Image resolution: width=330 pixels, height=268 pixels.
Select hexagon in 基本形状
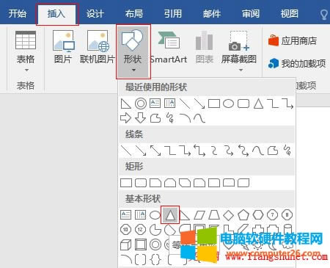point(258,215)
